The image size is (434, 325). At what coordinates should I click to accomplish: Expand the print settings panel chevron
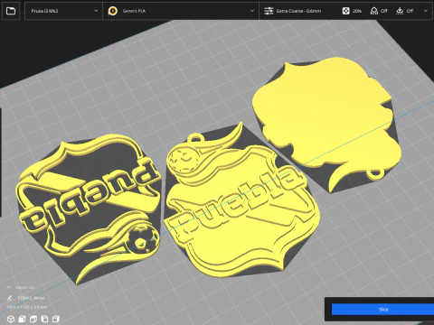tap(425, 11)
